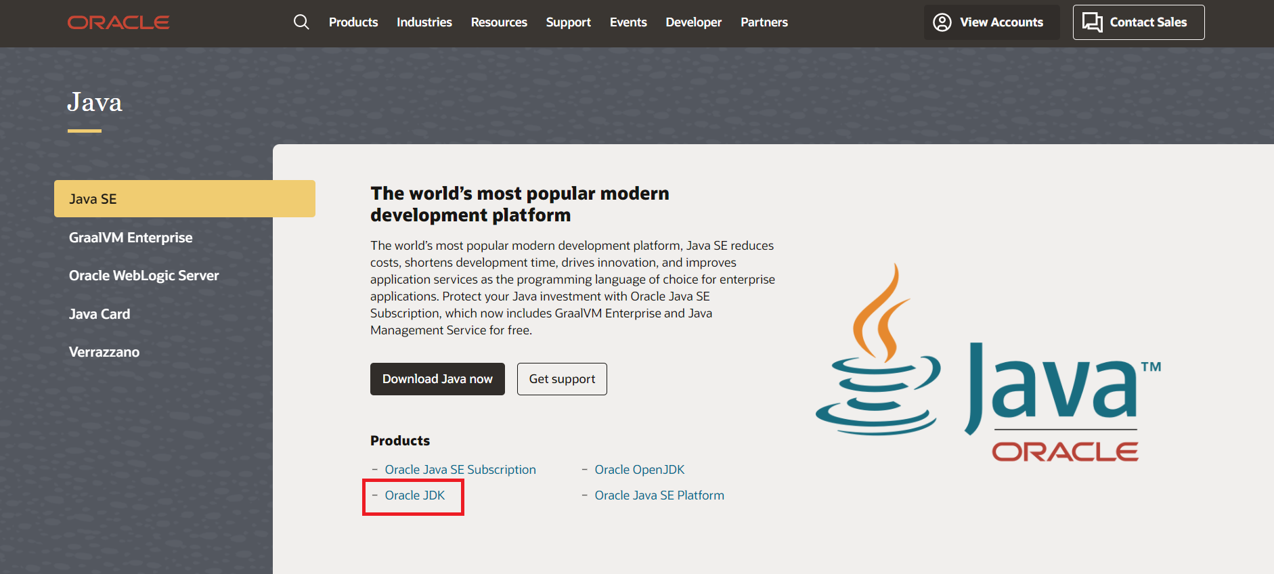Open the Support menu
The image size is (1274, 574).
[569, 22]
